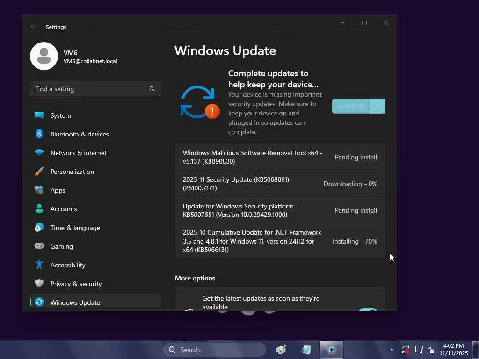Click the Install all button
Image resolution: width=479 pixels, height=359 pixels.
point(350,106)
